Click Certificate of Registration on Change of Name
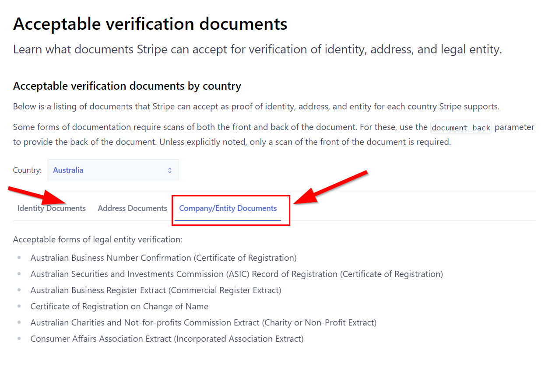The image size is (541, 371). coord(119,306)
